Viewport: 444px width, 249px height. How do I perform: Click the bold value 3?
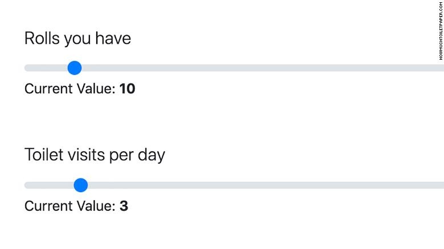(124, 205)
